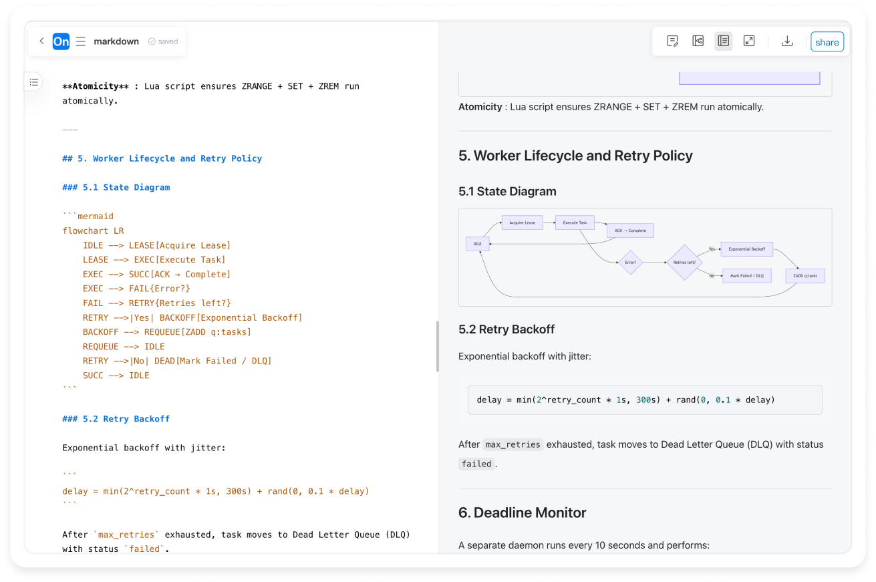The width and height of the screenshot is (876, 582).
Task: Click the 'Exponential backoff with jitter:' editor line
Action: [x=144, y=448]
